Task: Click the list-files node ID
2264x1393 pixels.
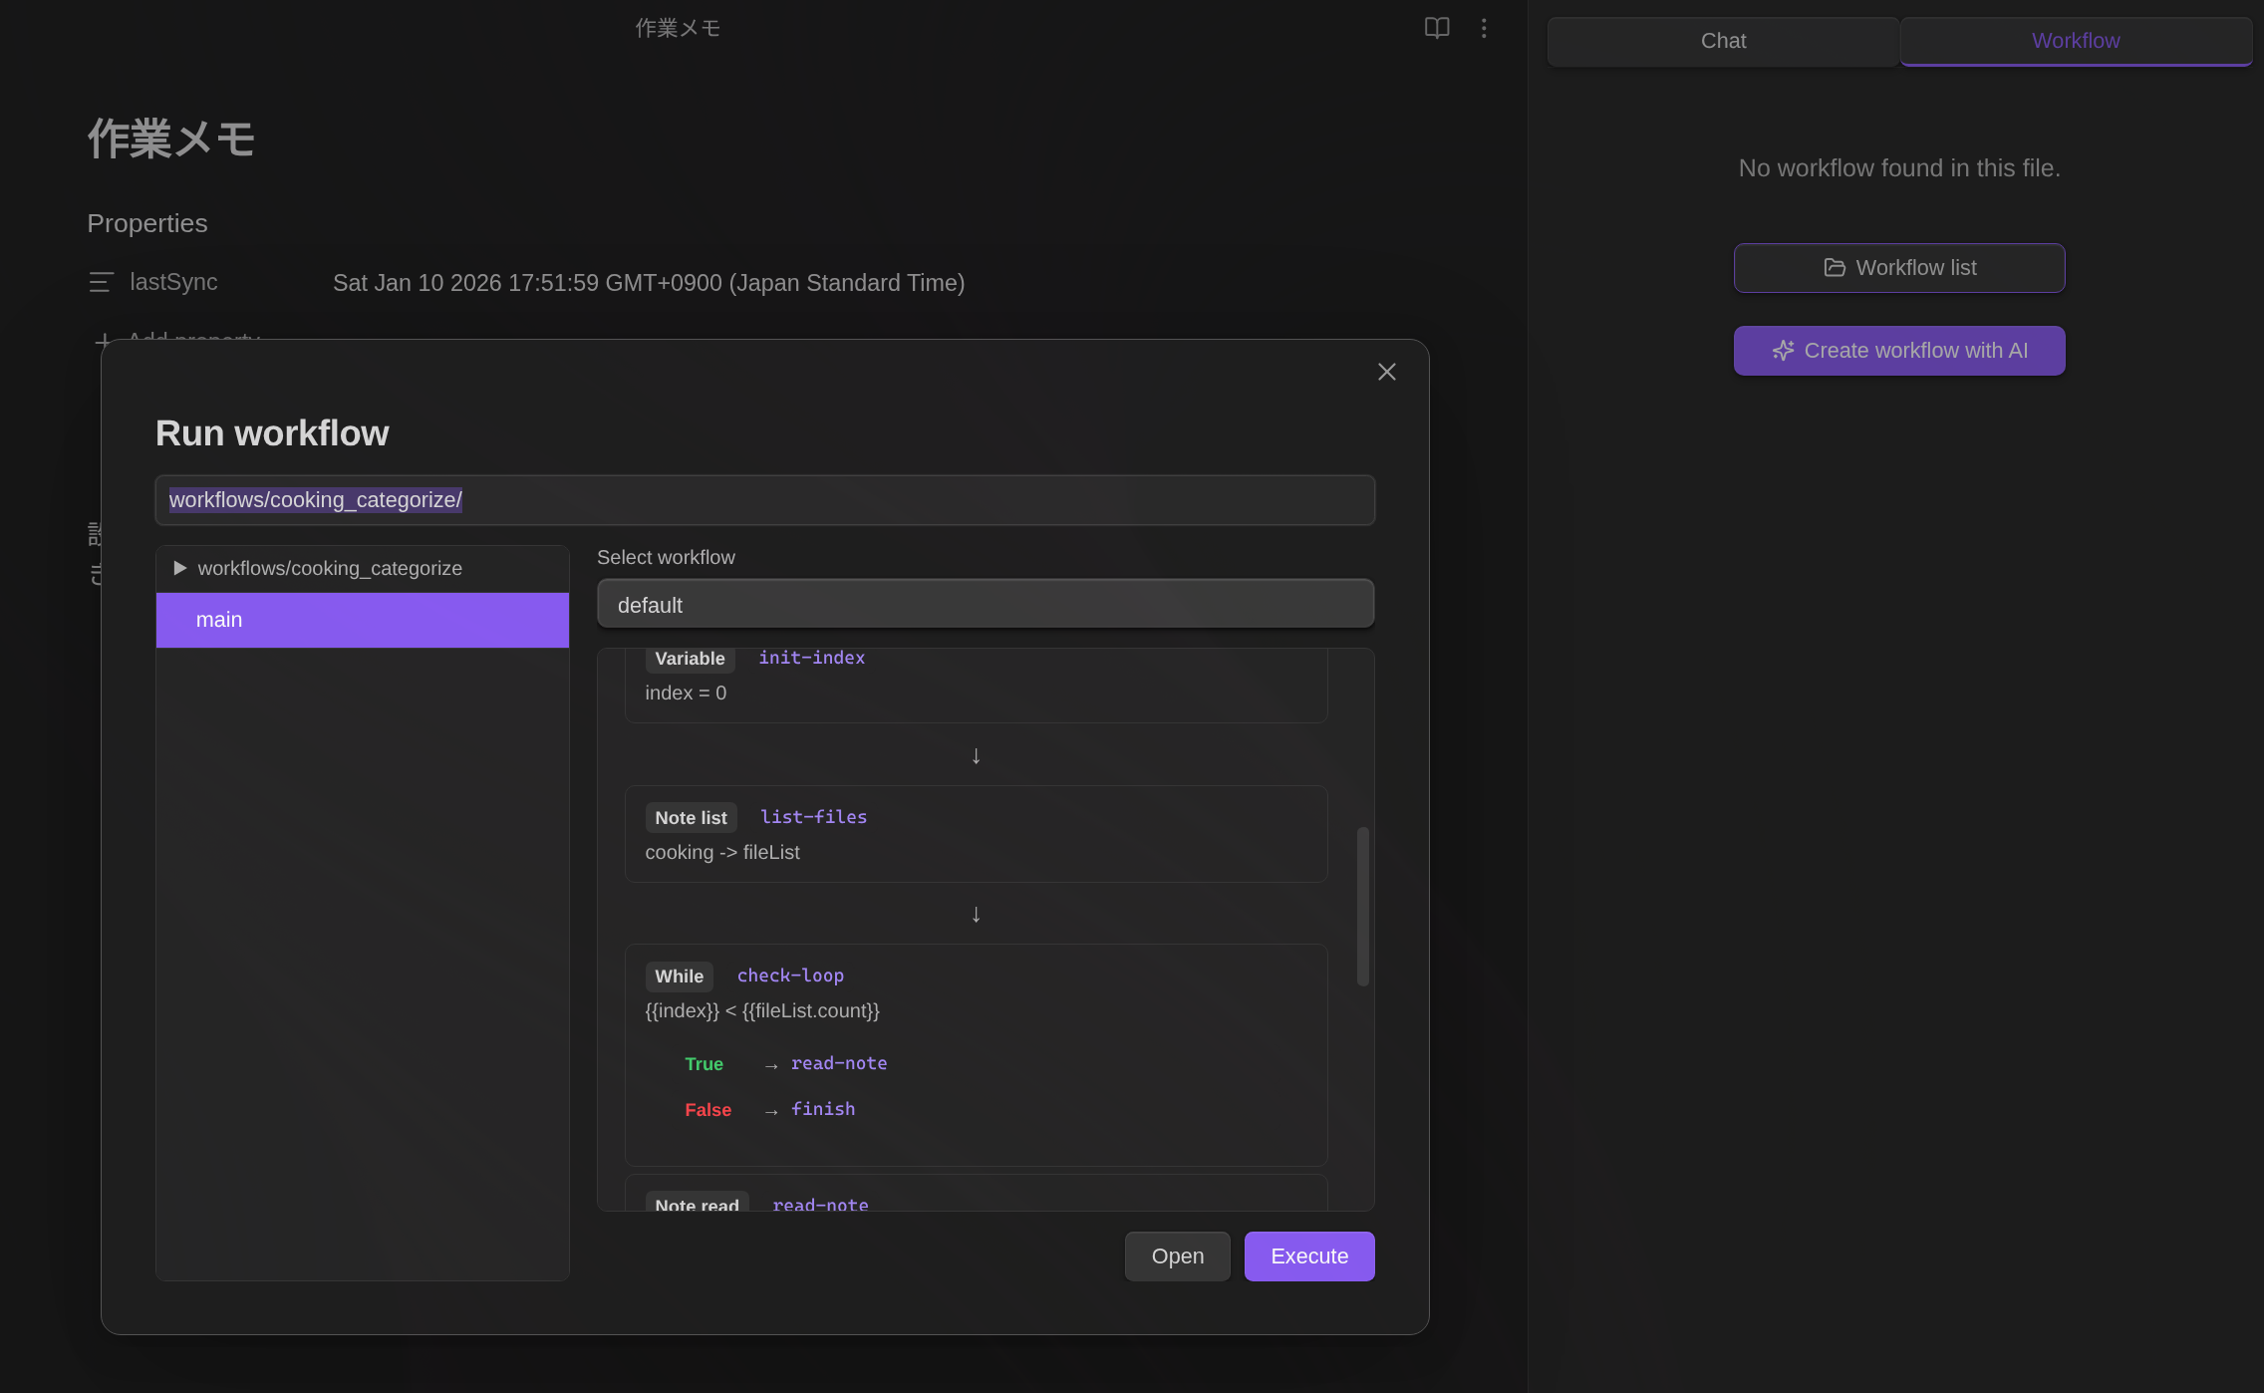Action: pyautogui.click(x=813, y=817)
